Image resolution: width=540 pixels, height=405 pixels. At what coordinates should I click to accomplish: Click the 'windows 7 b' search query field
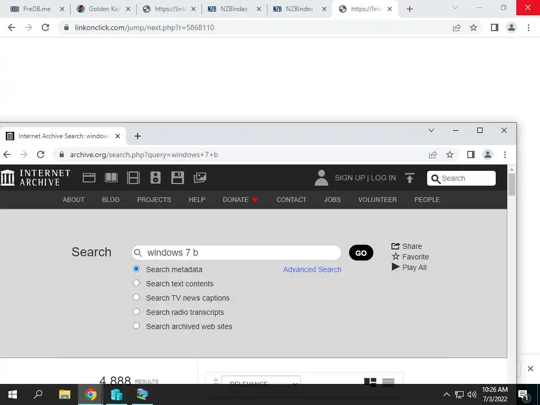pos(237,253)
